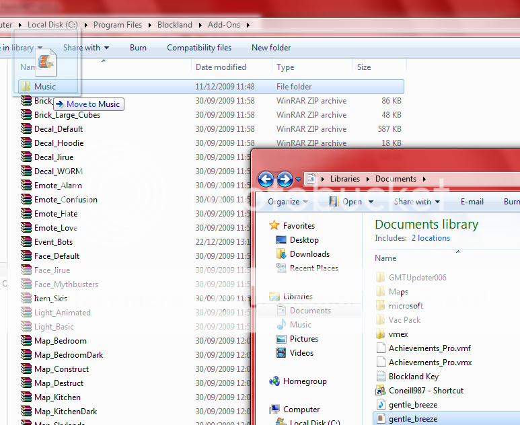
Task: Select the Decal_WORM archive icon
Action: coord(26,171)
